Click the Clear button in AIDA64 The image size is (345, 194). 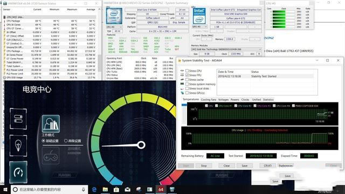(226, 165)
